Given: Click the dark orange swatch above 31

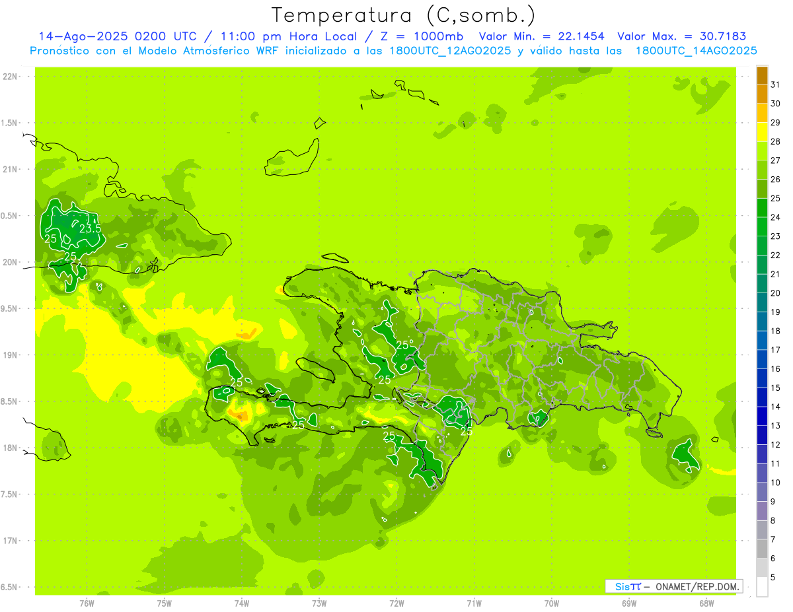Looking at the screenshot, I should click(x=762, y=75).
